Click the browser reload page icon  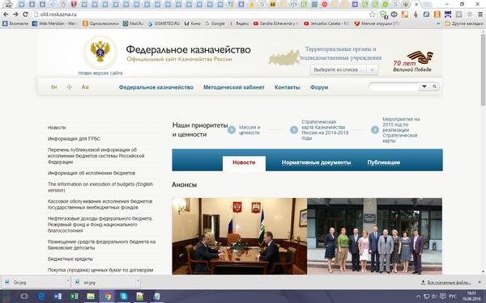(25, 15)
